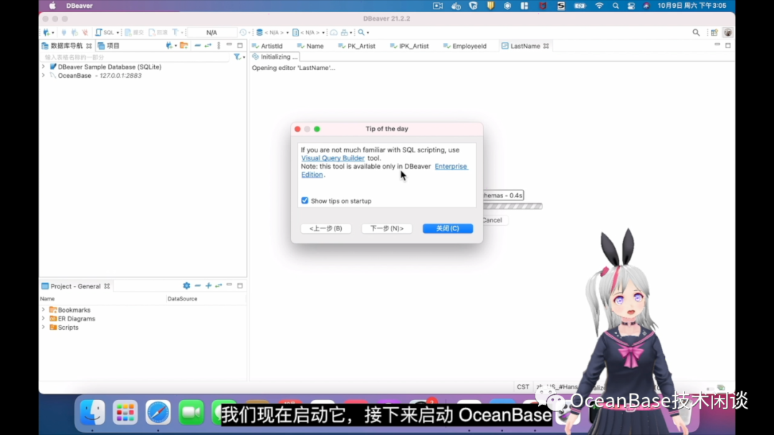Switch to IPK_Artist editor tab
Viewport: 774px width, 435px height.
tap(409, 46)
